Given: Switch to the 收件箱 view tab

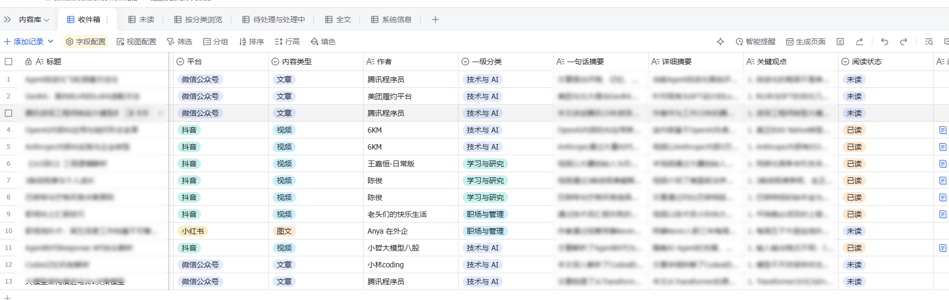Looking at the screenshot, I should pos(83,19).
